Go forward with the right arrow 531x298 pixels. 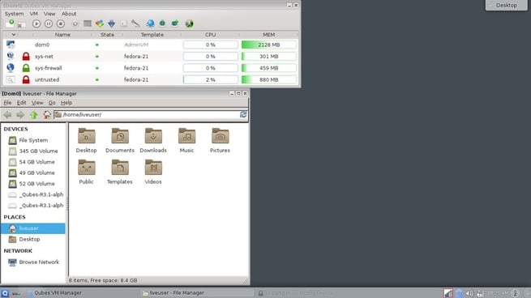coord(20,115)
